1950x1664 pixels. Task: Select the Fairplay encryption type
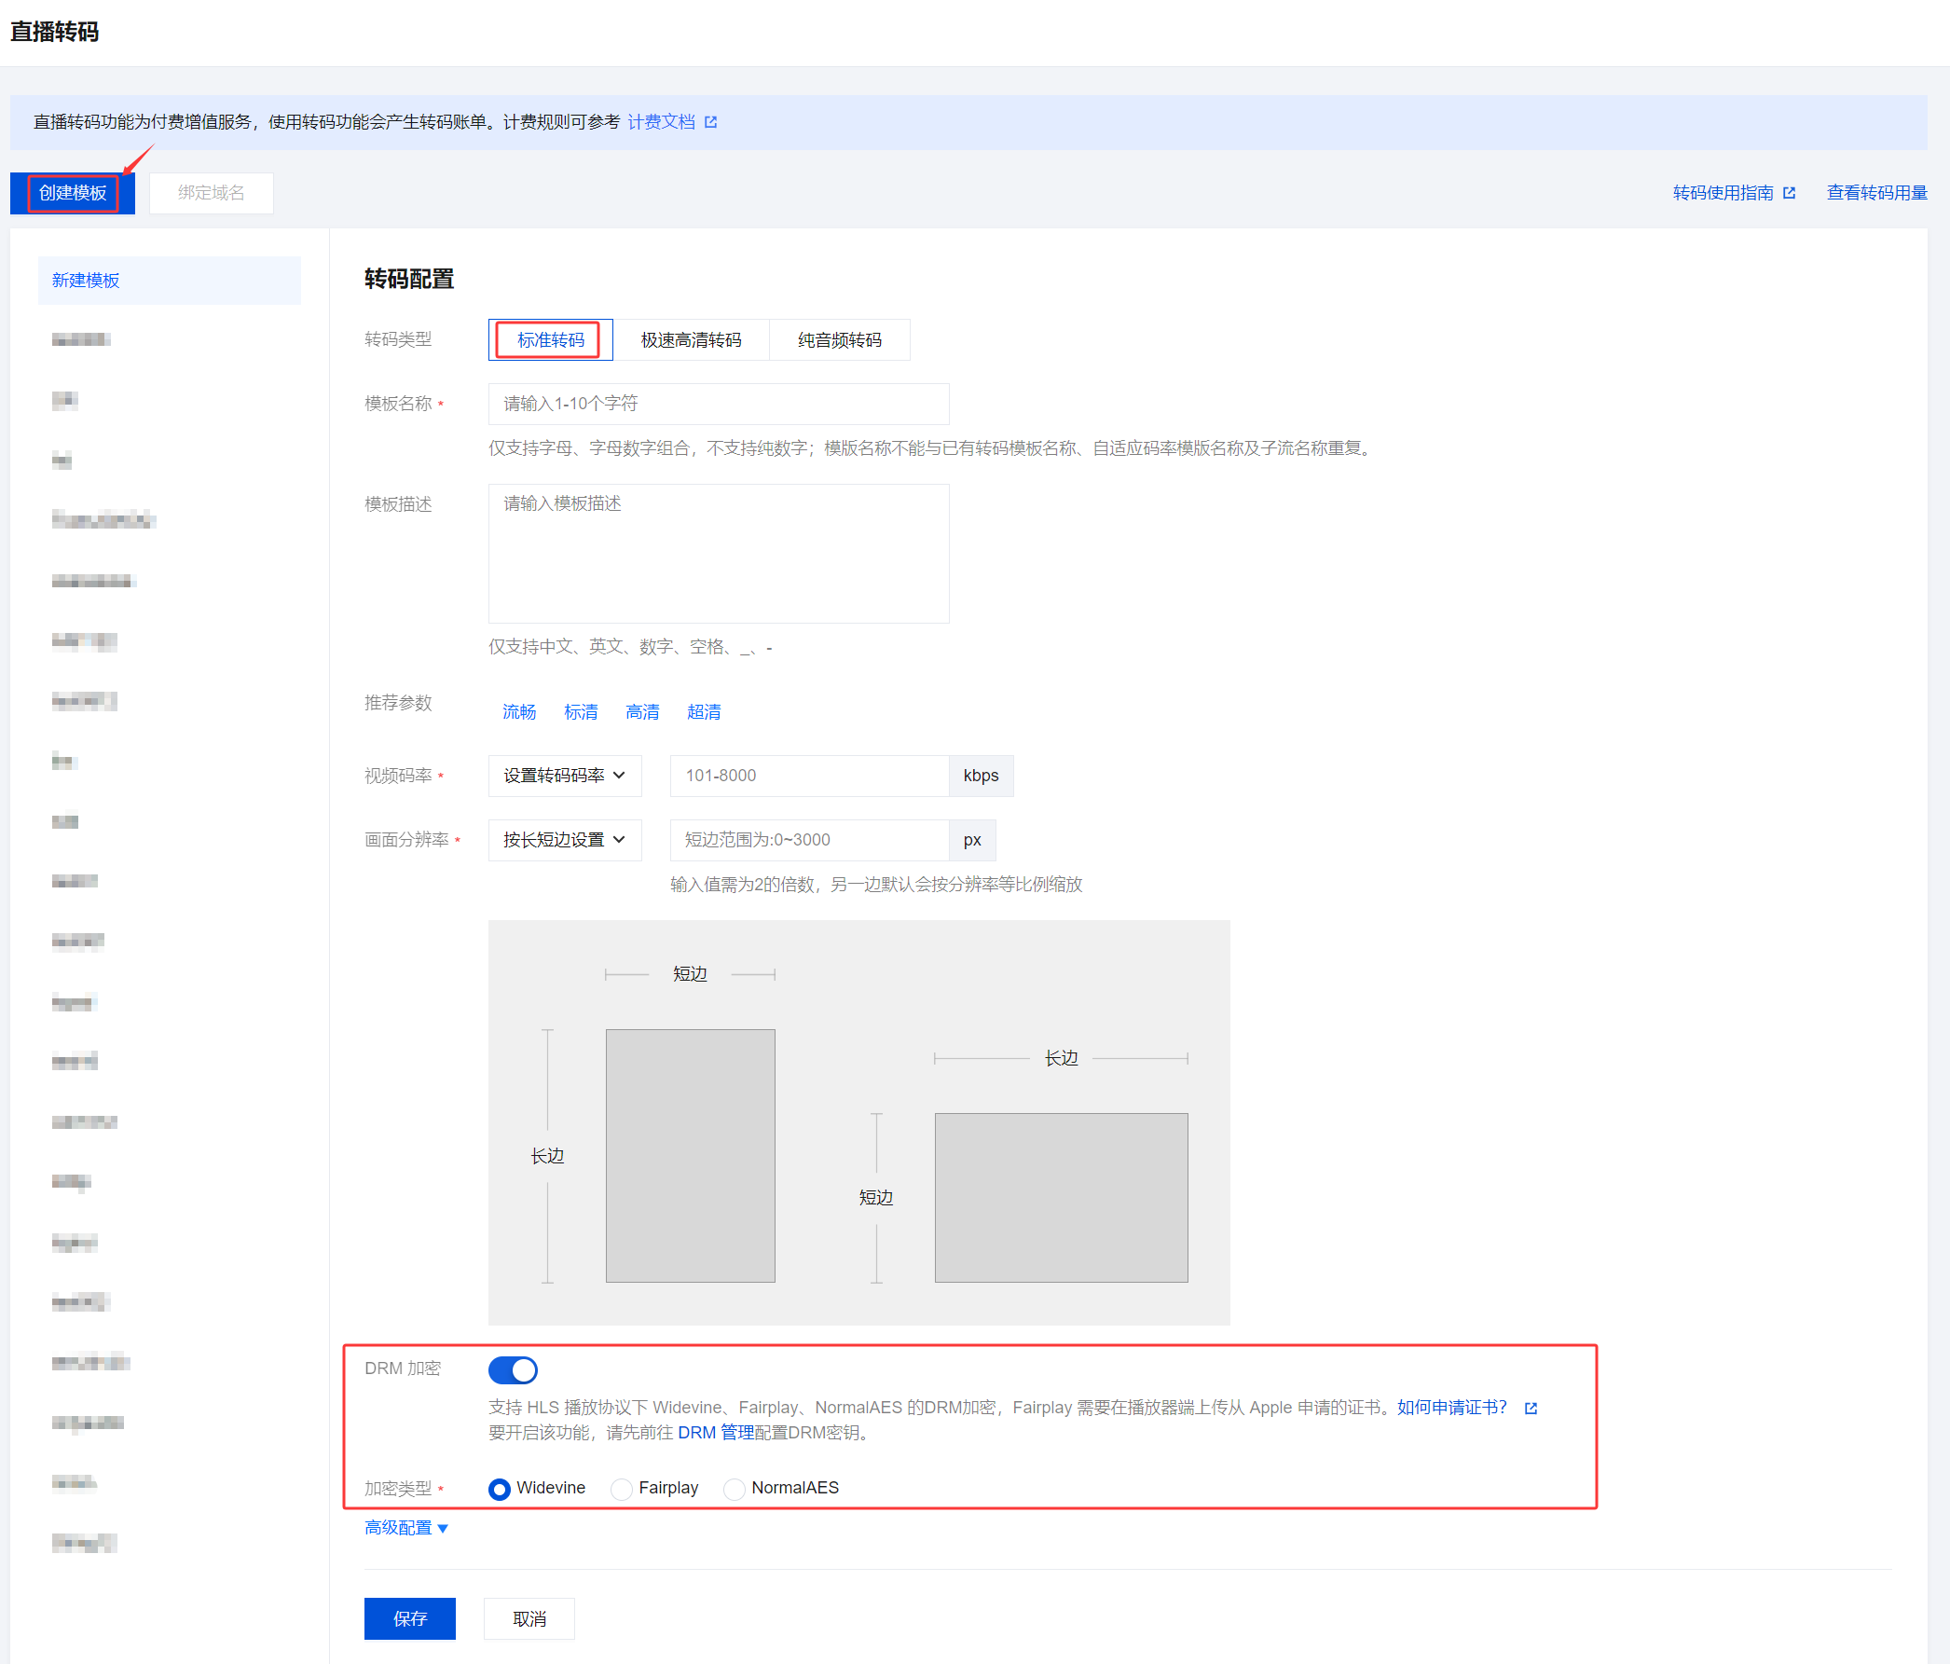[x=621, y=1488]
